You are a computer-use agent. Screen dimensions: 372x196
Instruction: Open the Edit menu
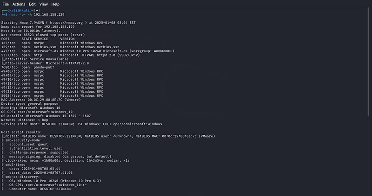(32, 4)
